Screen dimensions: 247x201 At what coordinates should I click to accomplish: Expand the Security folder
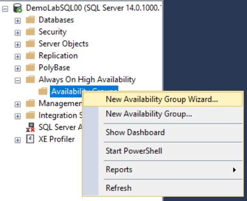[x=18, y=32]
